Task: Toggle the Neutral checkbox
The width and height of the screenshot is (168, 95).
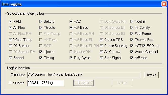Action: click(132, 21)
